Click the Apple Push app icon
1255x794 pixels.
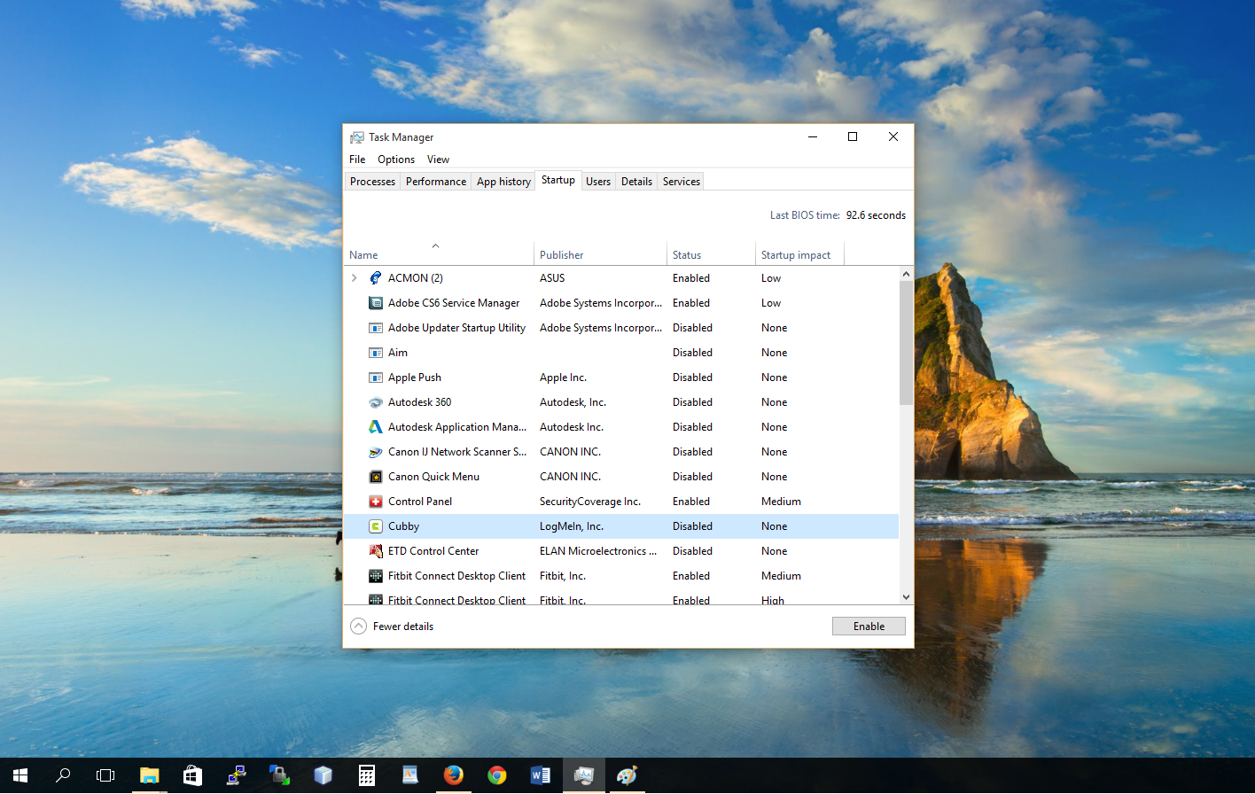tap(375, 377)
